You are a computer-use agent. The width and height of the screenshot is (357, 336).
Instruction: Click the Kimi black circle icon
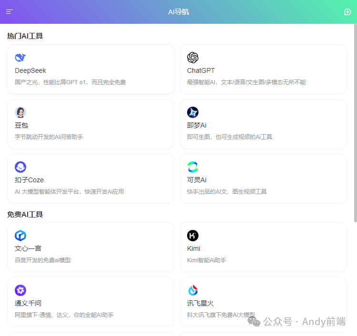[193, 236]
